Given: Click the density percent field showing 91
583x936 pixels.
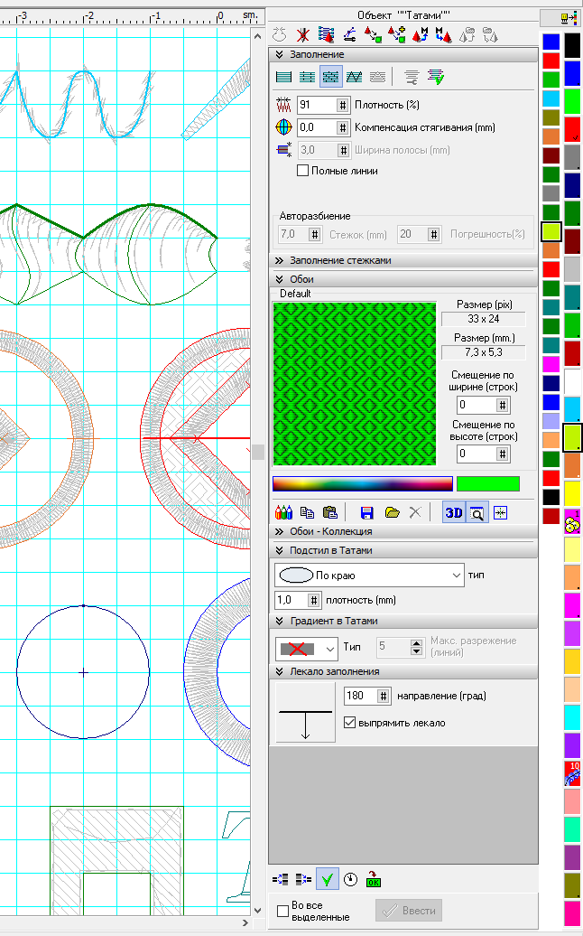Looking at the screenshot, I should click(x=317, y=105).
